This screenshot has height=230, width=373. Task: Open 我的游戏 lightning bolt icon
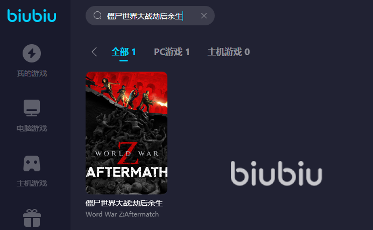pos(32,53)
